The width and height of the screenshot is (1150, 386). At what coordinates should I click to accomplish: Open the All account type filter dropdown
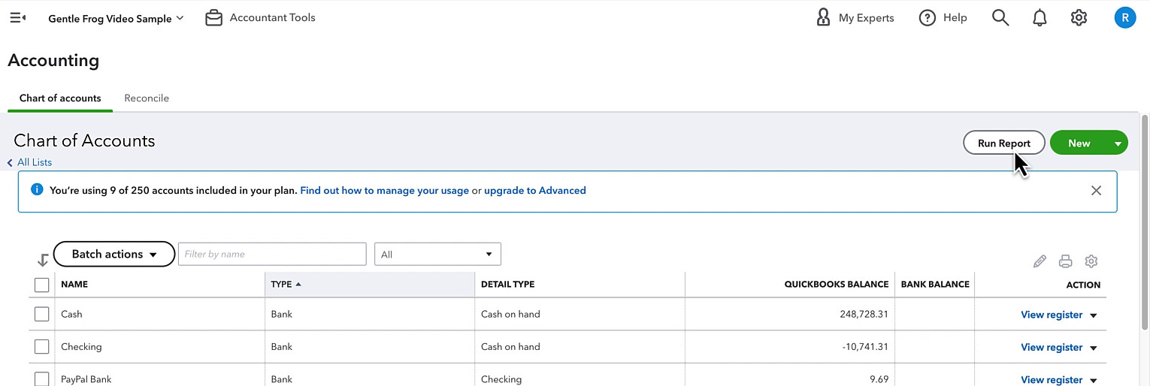[437, 255]
